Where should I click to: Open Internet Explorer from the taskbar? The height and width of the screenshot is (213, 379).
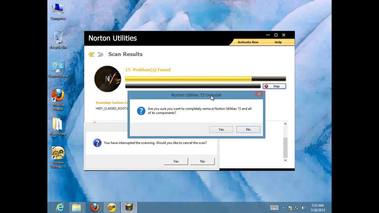tap(60, 207)
